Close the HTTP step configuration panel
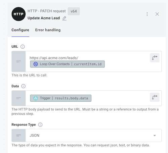This screenshot has width=168, height=153. pos(157,14)
